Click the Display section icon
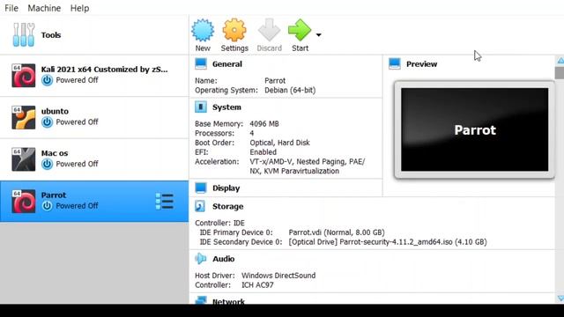This screenshot has height=317, width=564. [x=201, y=188]
